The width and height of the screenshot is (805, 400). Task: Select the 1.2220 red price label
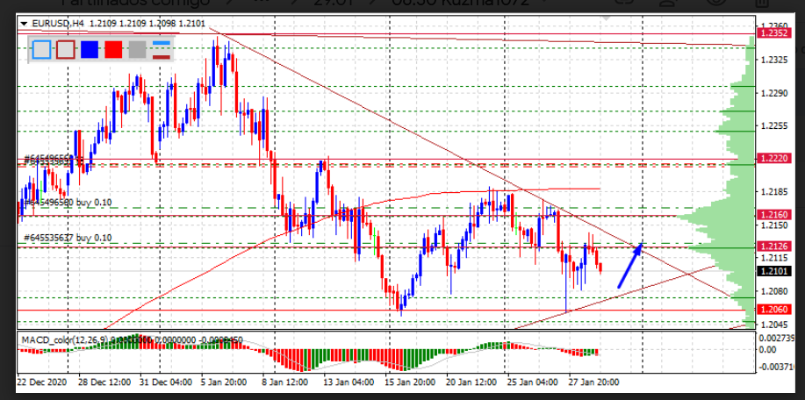pos(773,159)
